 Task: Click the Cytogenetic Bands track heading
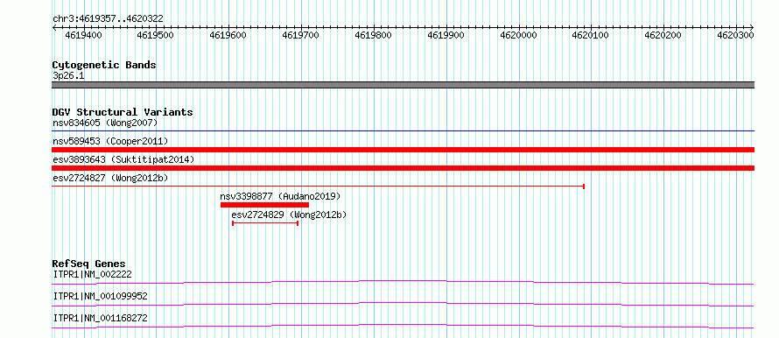tap(104, 65)
